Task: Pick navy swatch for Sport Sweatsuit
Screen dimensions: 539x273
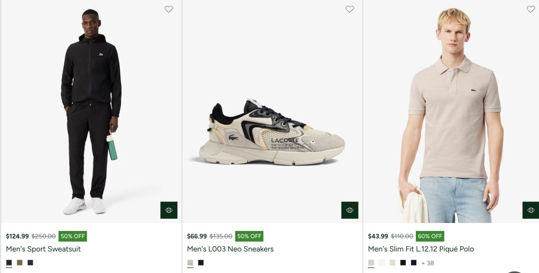Action: coord(30,262)
